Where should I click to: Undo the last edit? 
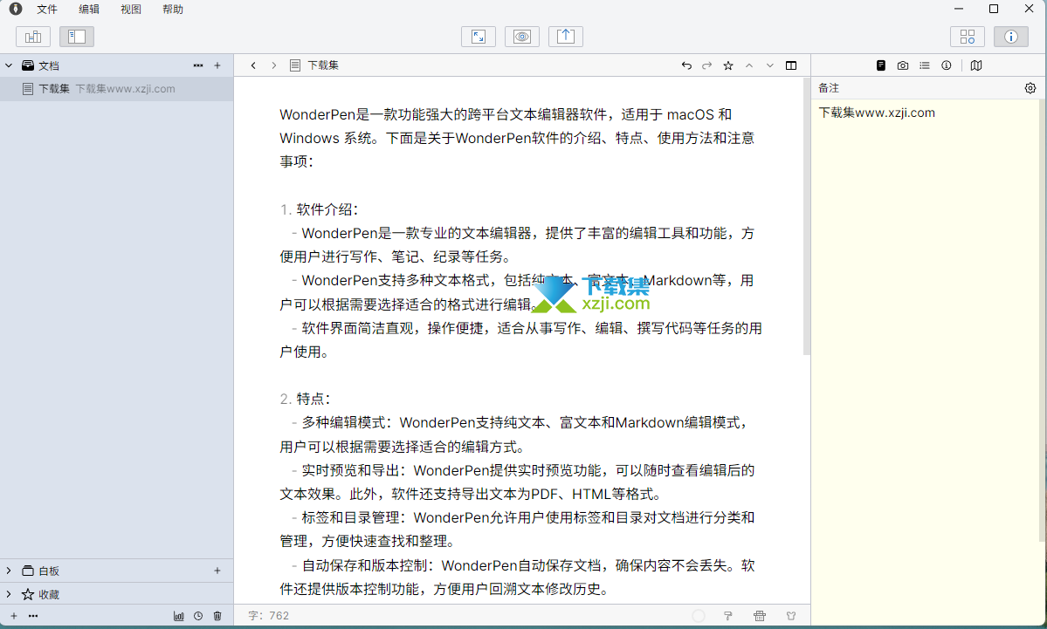pyautogui.click(x=686, y=65)
